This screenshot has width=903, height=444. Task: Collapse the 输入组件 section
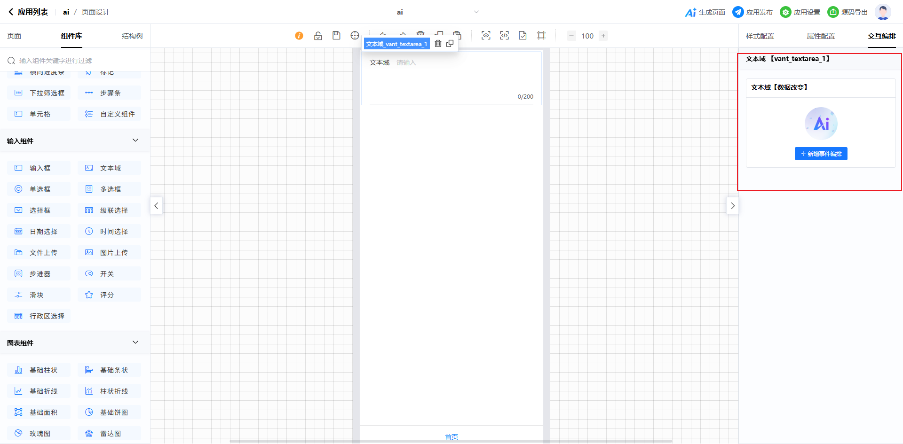point(135,140)
